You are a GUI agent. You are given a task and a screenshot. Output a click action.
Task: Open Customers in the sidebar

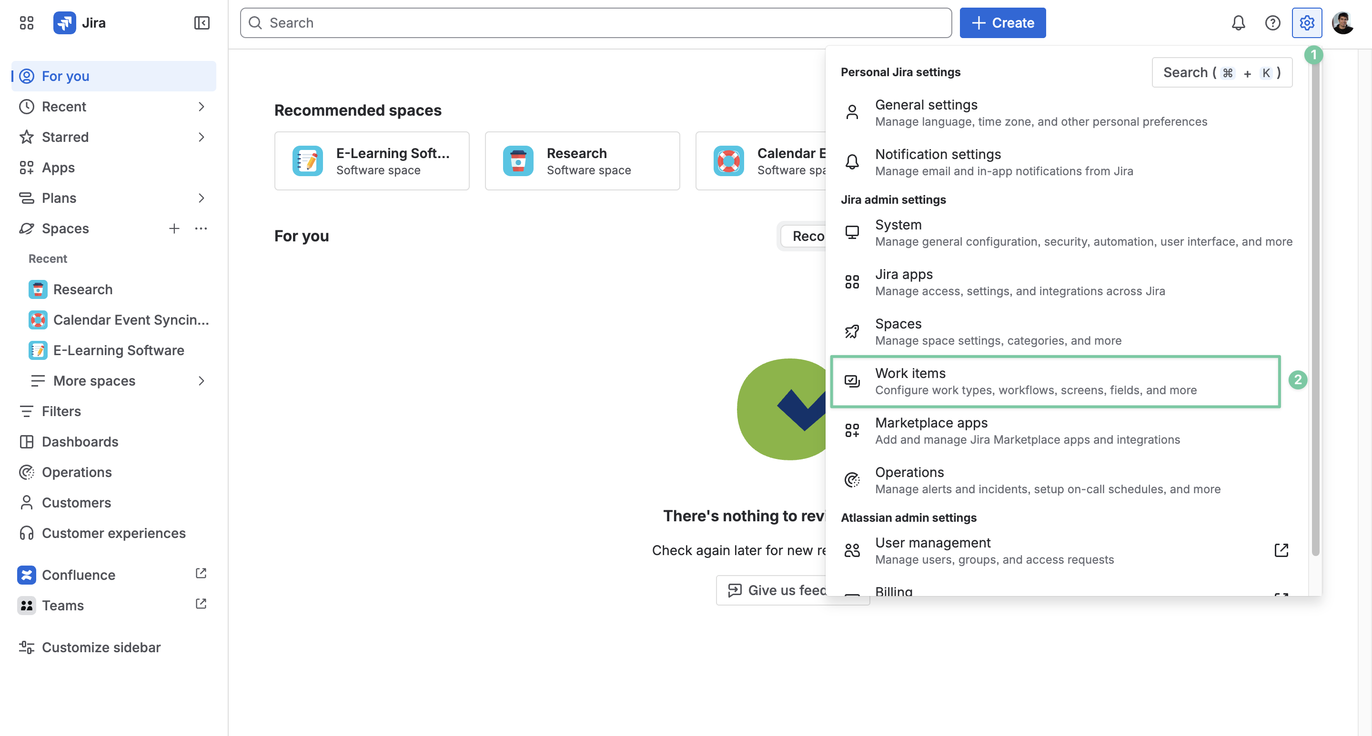(x=114, y=502)
